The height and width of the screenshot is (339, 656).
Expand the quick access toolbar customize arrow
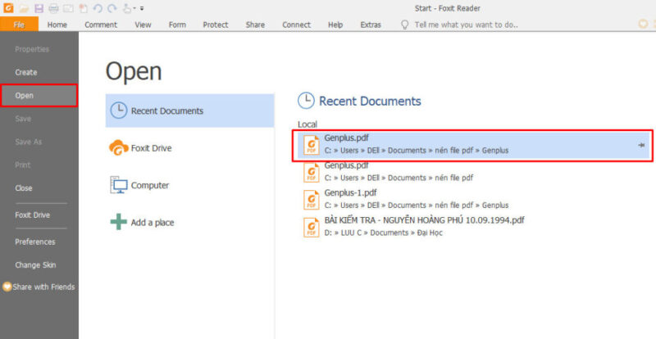(142, 9)
